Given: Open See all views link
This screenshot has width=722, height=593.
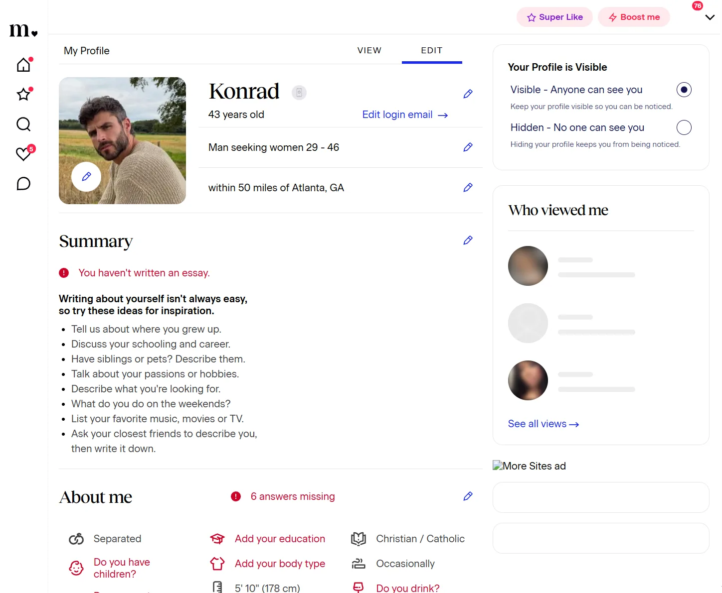Looking at the screenshot, I should (543, 424).
